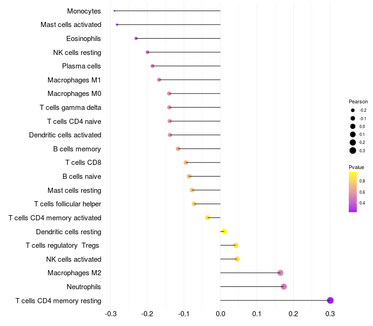
Task: Click the Pvalue color gradient bar
Action: coord(353,192)
